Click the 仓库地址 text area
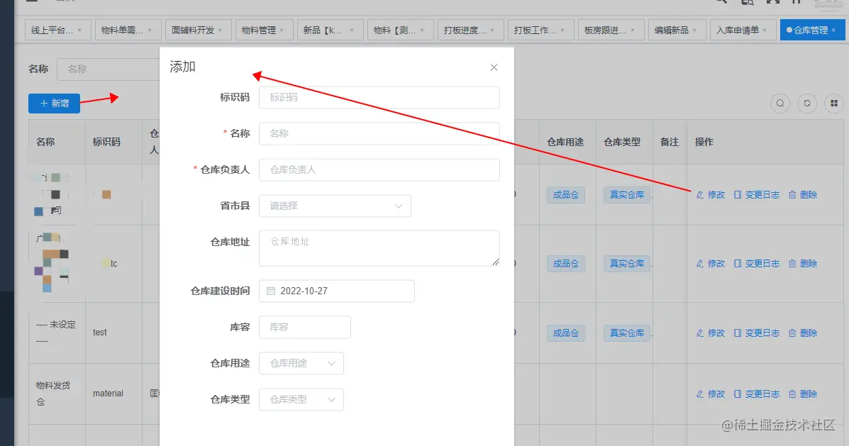The image size is (849, 446). pos(379,248)
